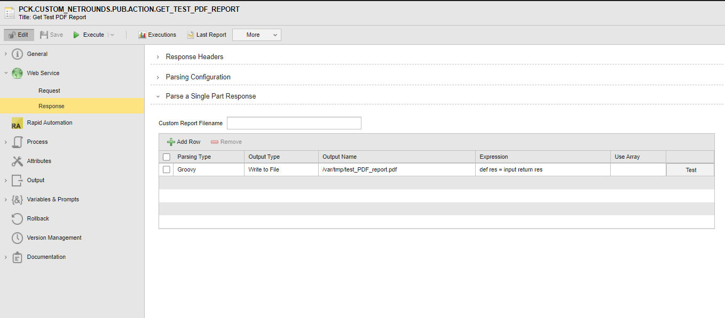The height and width of the screenshot is (318, 725).
Task: Click the Add Row plus icon
Action: [171, 141]
